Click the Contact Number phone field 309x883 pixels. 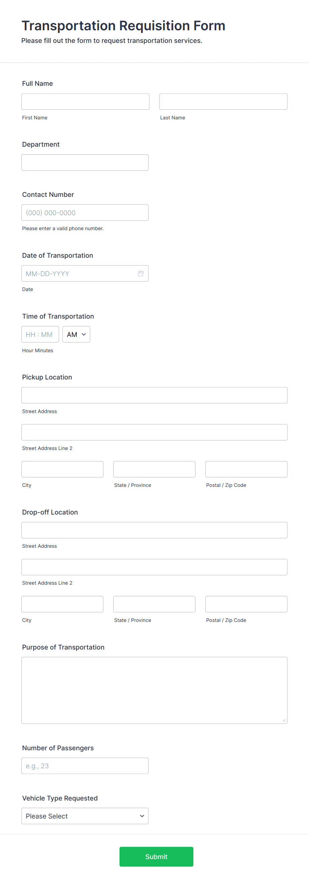coord(85,213)
